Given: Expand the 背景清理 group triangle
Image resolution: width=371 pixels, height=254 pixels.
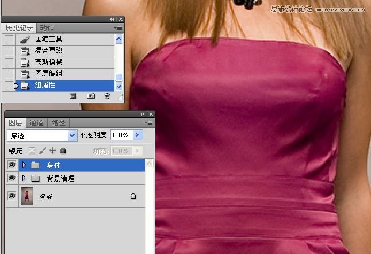Looking at the screenshot, I should (x=24, y=179).
